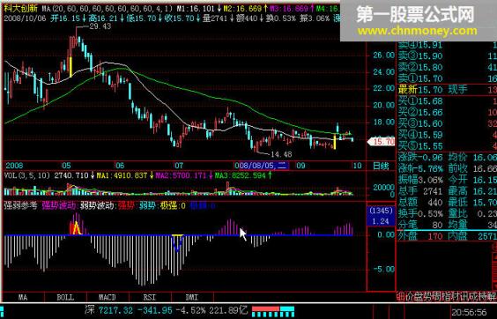Click the 今开 16.15 open price
Image resolution: width=497 pixels, height=319 pixels.
click(472, 180)
